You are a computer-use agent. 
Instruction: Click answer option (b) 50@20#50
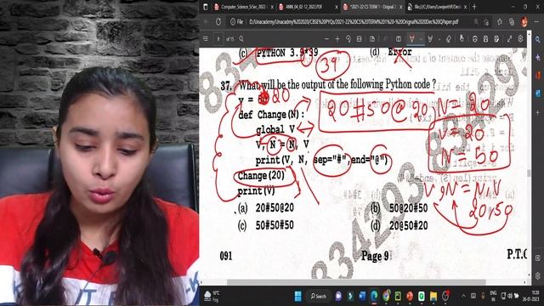click(x=399, y=207)
